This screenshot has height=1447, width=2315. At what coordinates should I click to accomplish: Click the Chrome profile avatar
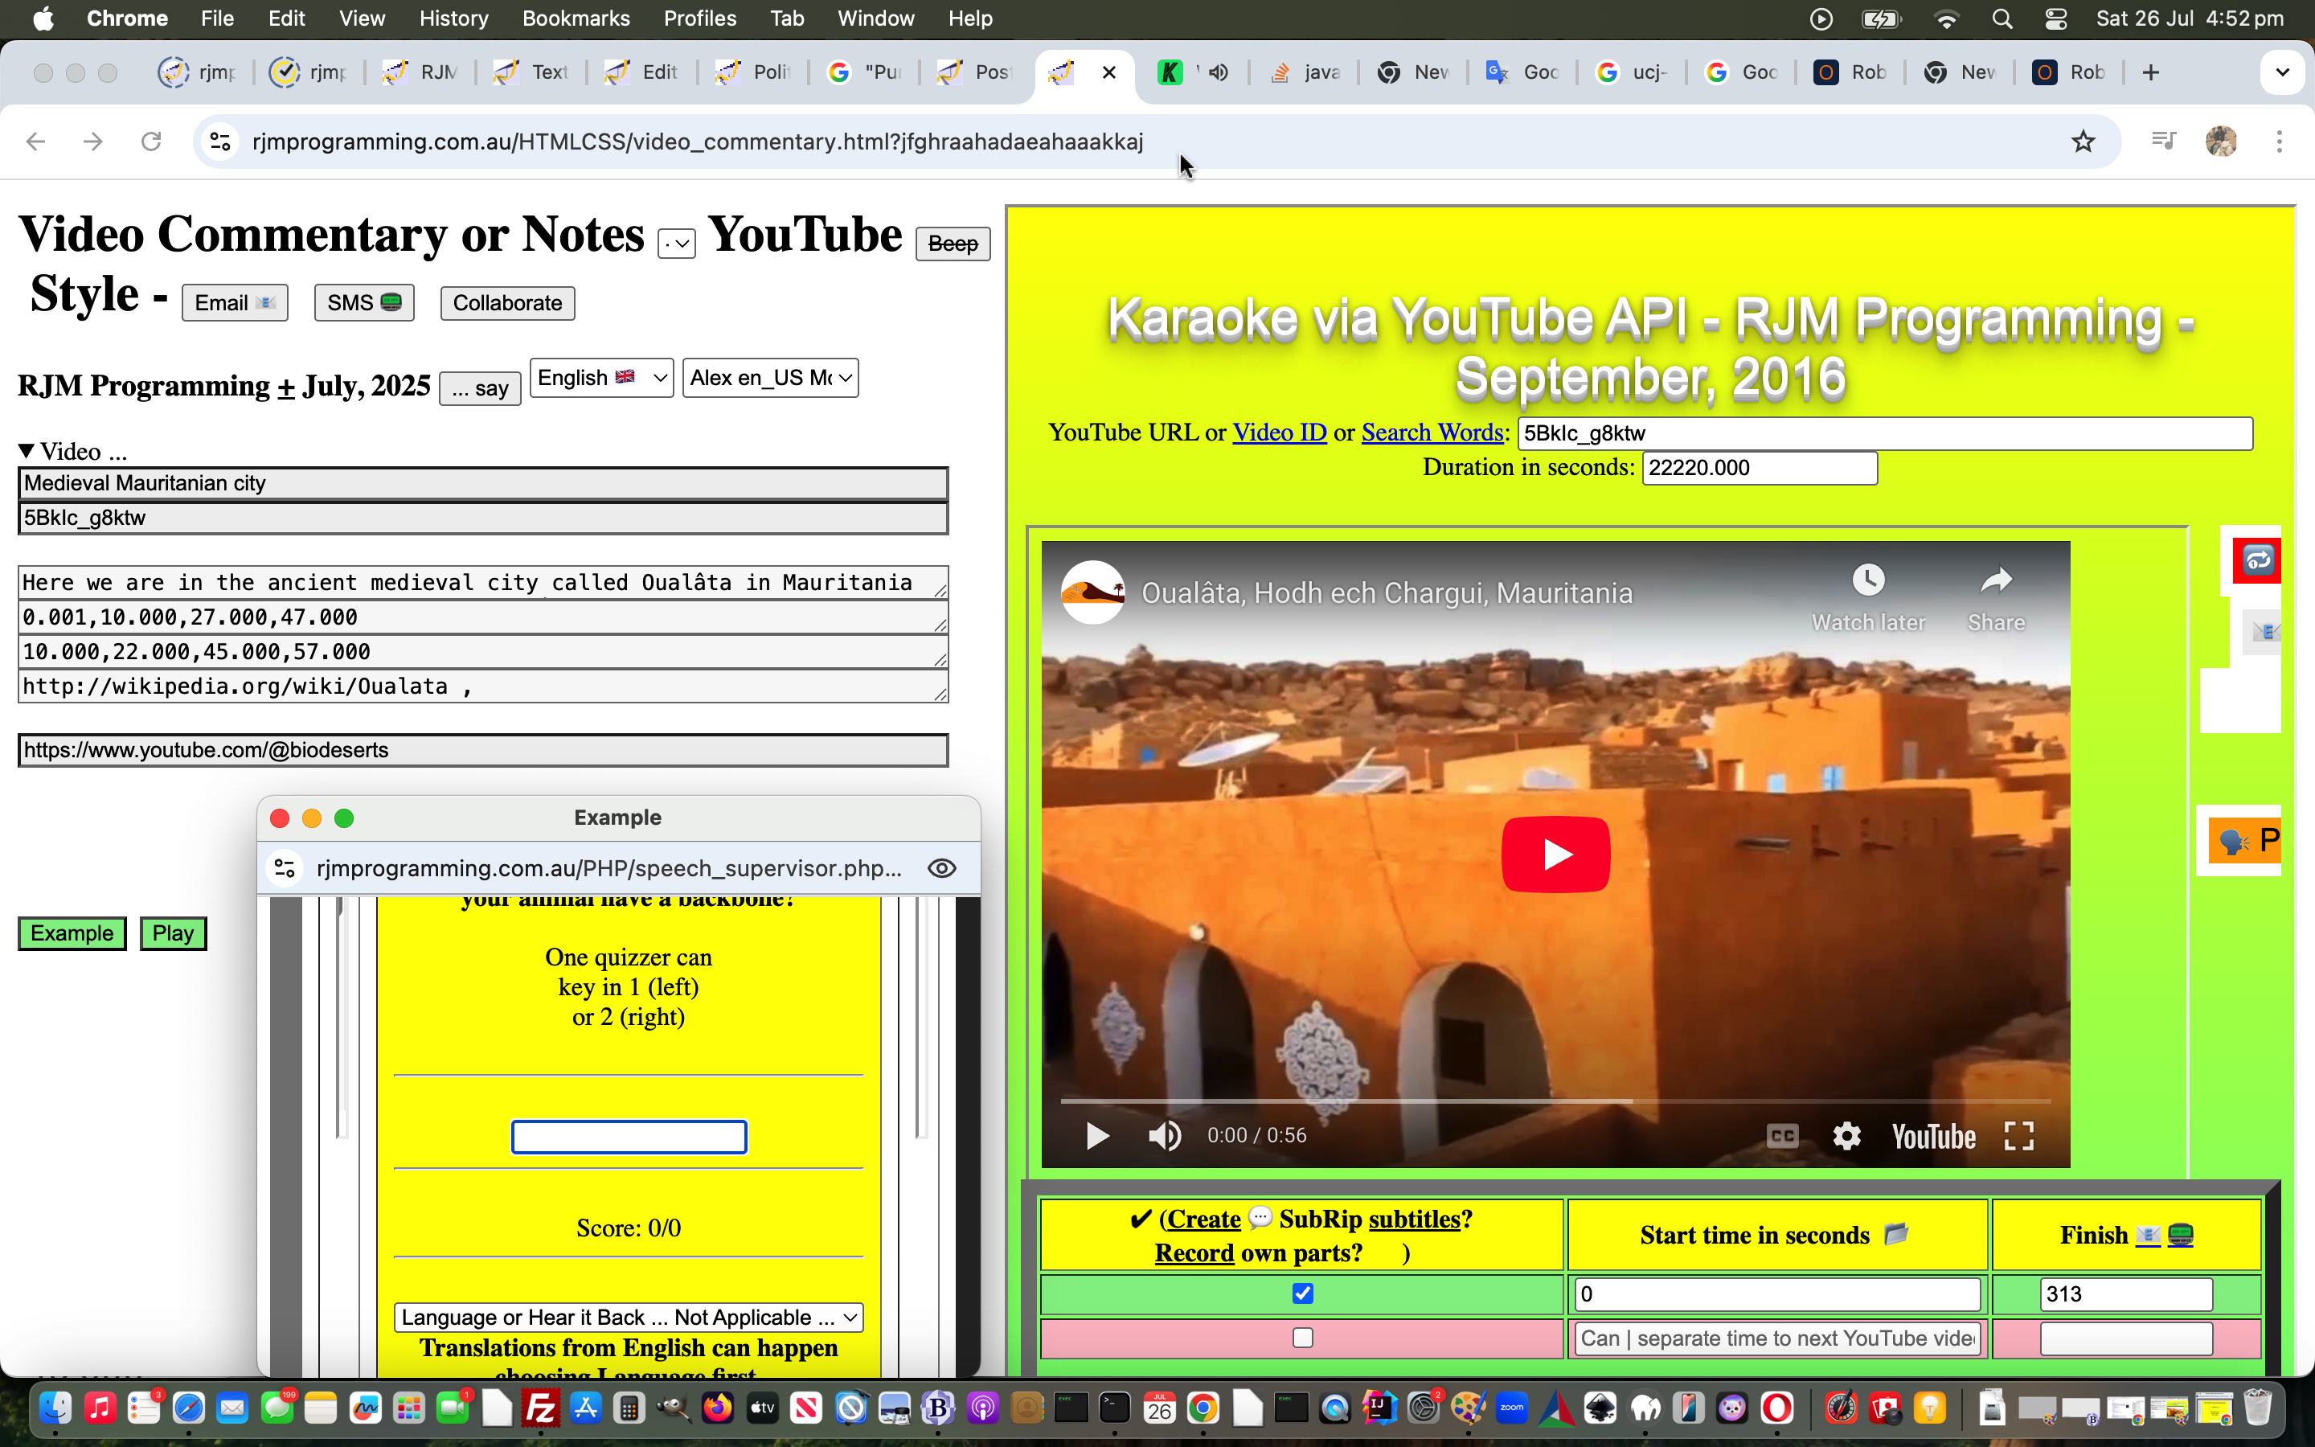2221,141
